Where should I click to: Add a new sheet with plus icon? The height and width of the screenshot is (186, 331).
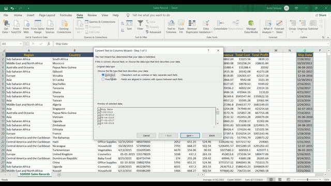[59, 175]
